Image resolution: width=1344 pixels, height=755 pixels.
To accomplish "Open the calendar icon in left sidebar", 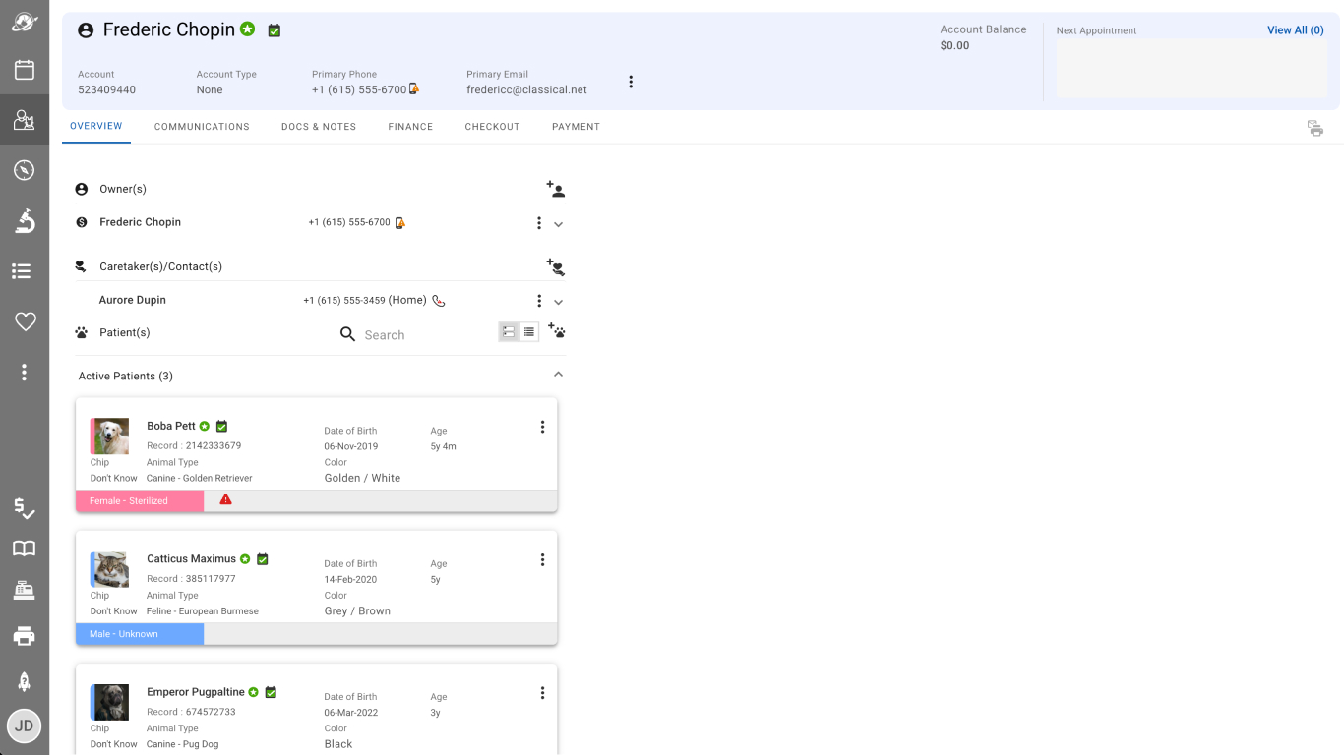I will coord(25,69).
